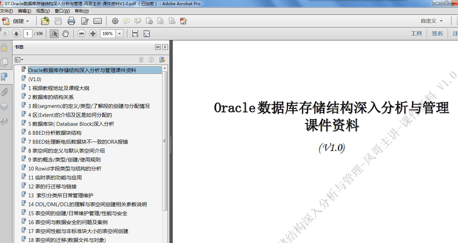
Task: Open the Page Thumbnails panel icon
Action: click(4, 62)
